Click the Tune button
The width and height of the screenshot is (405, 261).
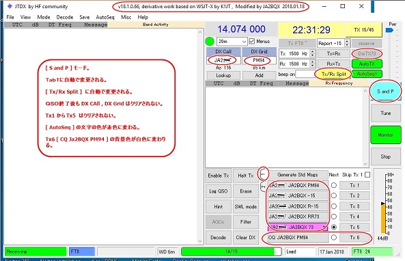coord(386,113)
